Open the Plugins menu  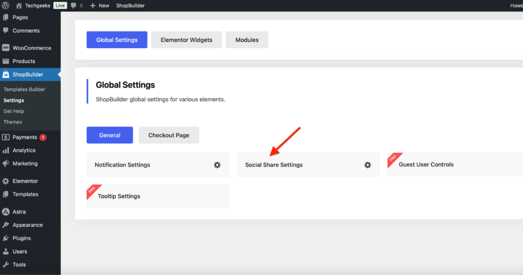(x=30, y=238)
